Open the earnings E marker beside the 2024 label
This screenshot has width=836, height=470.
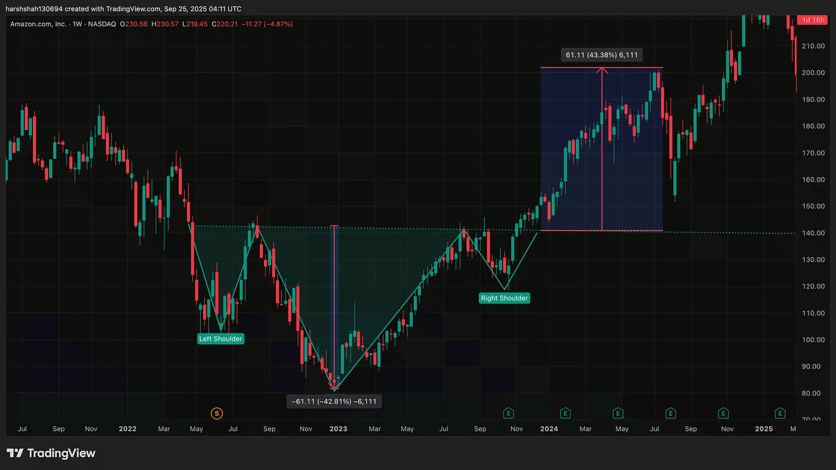(x=565, y=413)
